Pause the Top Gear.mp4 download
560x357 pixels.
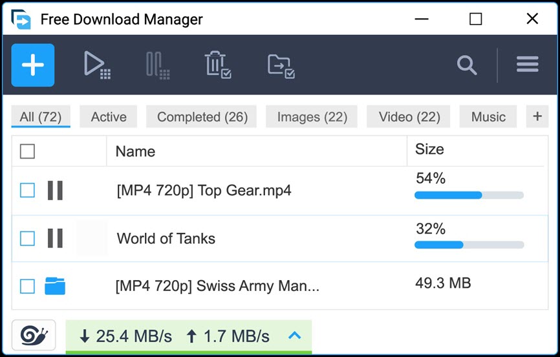click(x=55, y=190)
